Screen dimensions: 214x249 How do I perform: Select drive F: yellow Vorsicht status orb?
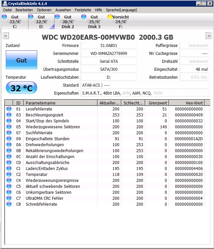110,17
